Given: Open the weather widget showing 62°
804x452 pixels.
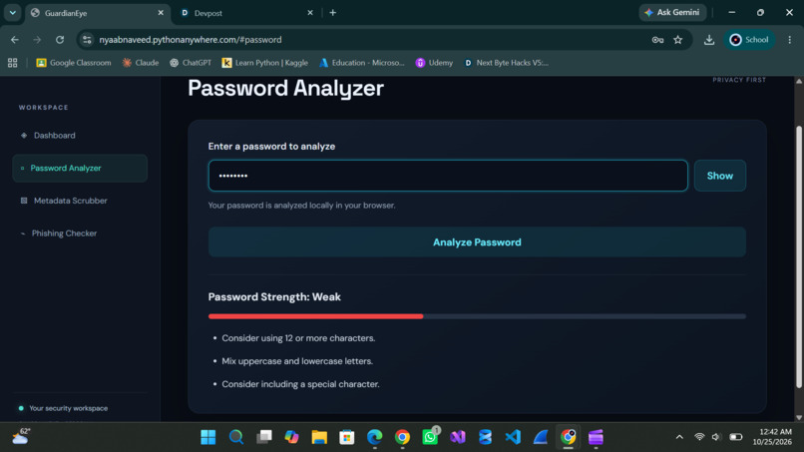Looking at the screenshot, I should tap(22, 437).
